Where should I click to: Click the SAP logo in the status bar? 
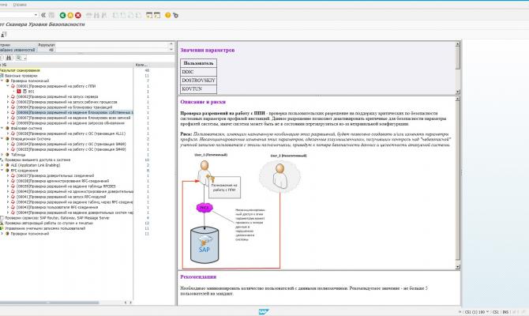pyautogui.click(x=264, y=312)
